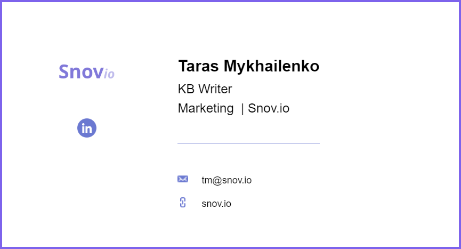Click the Snov.io company name after the pipe
461x249 pixels.
tap(269, 108)
